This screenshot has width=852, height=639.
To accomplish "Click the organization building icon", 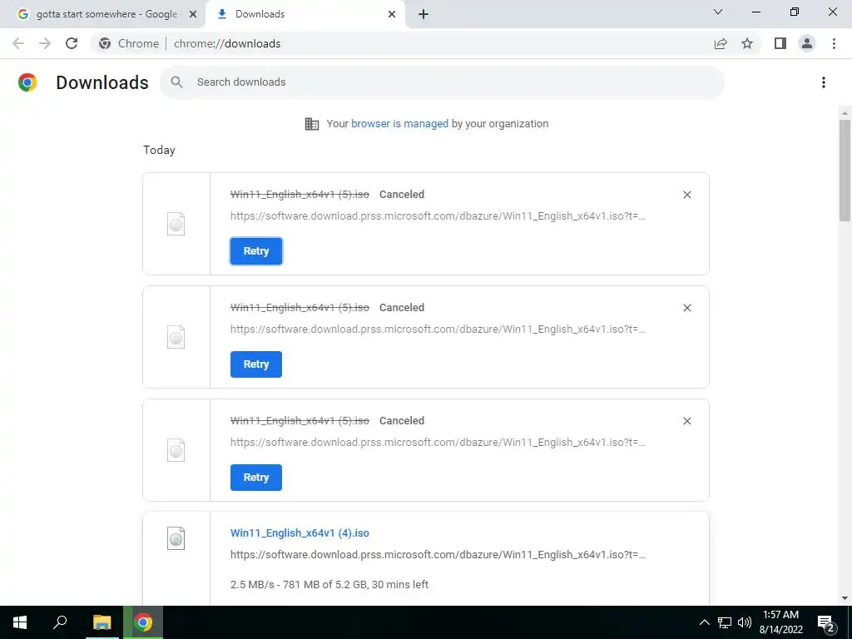I will [312, 124].
